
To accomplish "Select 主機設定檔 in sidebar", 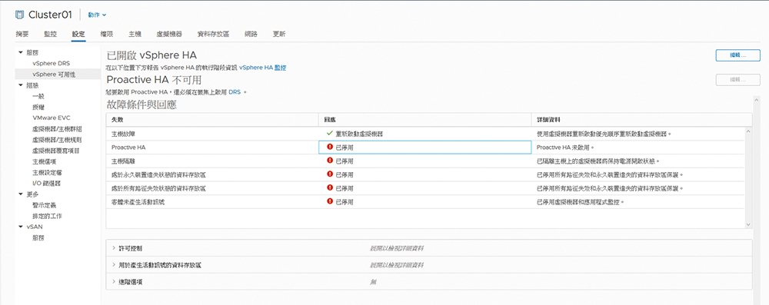I will 47,173.
